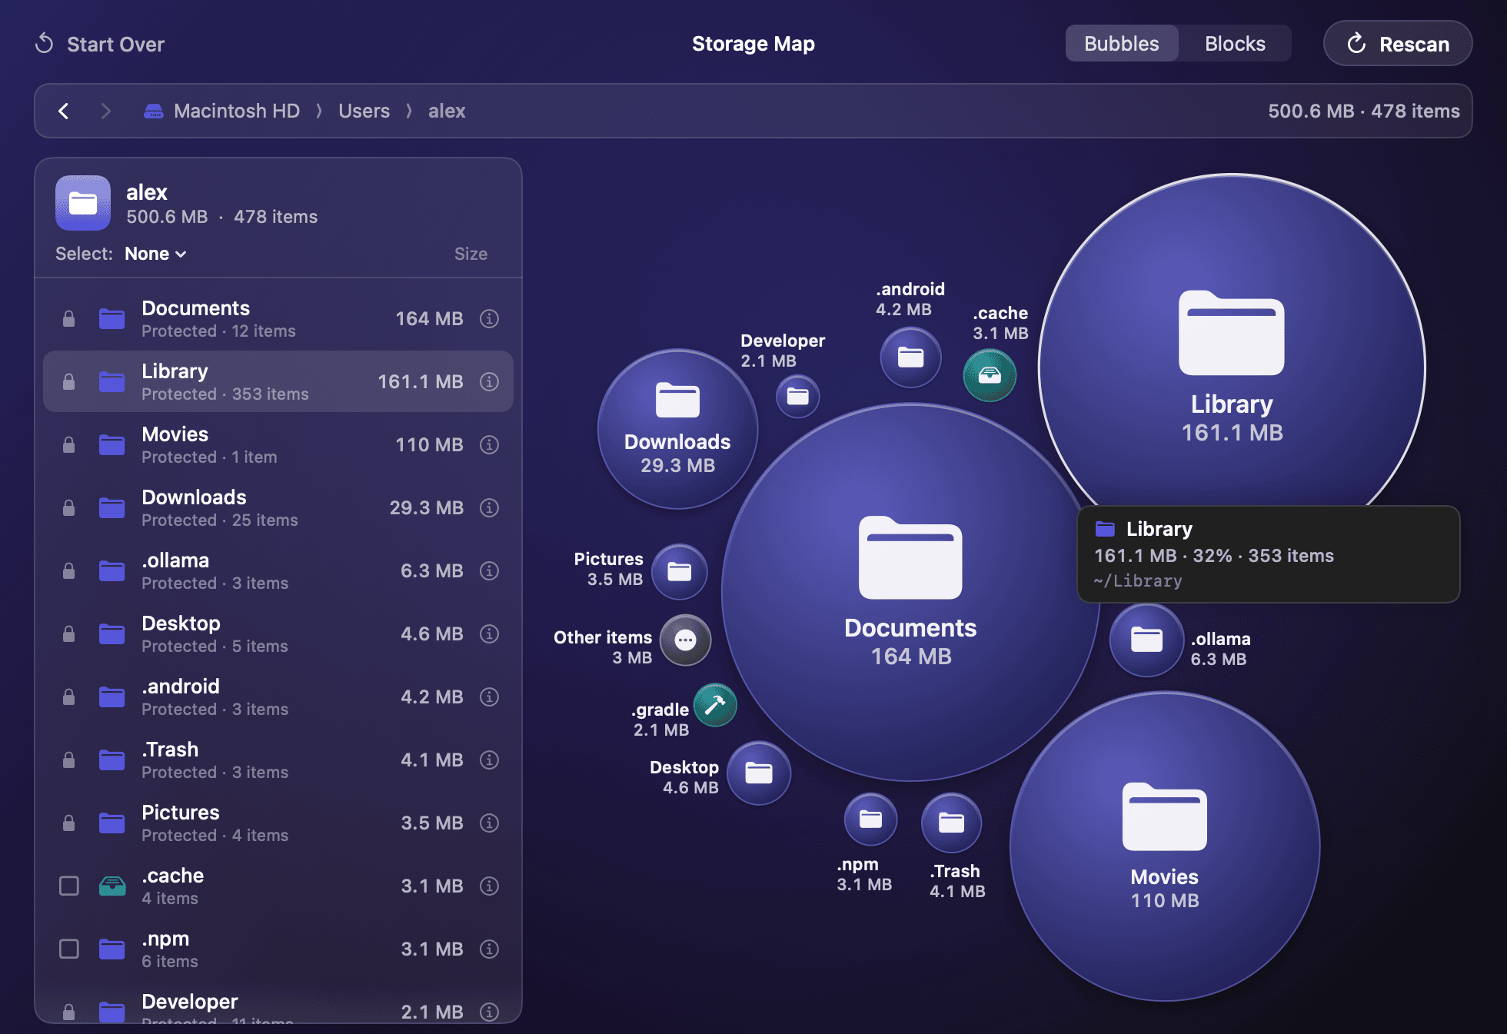
Task: Select the .cache teal bubble
Action: pyautogui.click(x=990, y=375)
